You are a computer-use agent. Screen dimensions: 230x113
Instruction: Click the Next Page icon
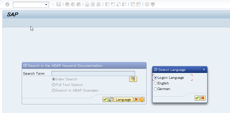pyautogui.click(x=118, y=5)
